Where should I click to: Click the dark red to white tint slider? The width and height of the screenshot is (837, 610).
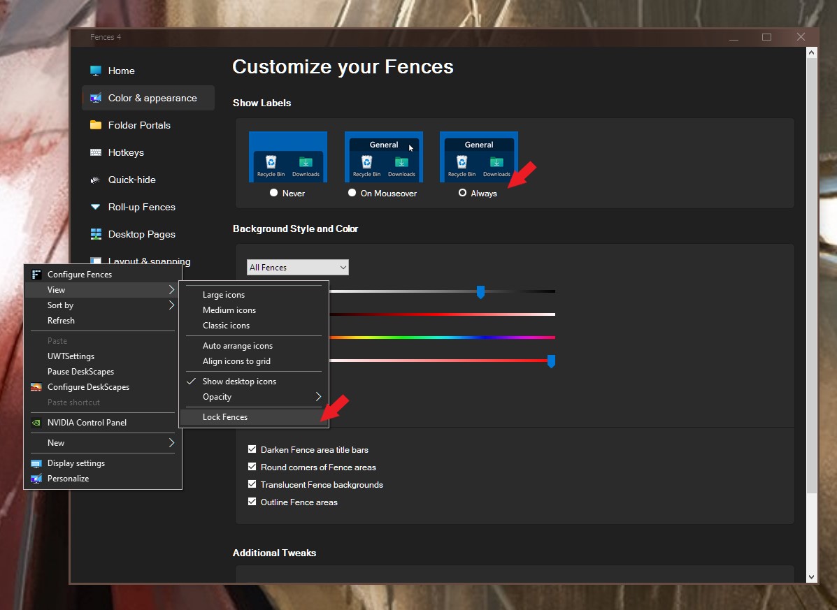443,314
